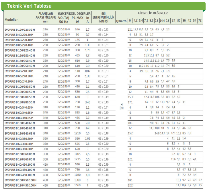This screenshot has width=207, height=190.
Task: Click EEI ≤ 0,24 cell
Action: 103,35
